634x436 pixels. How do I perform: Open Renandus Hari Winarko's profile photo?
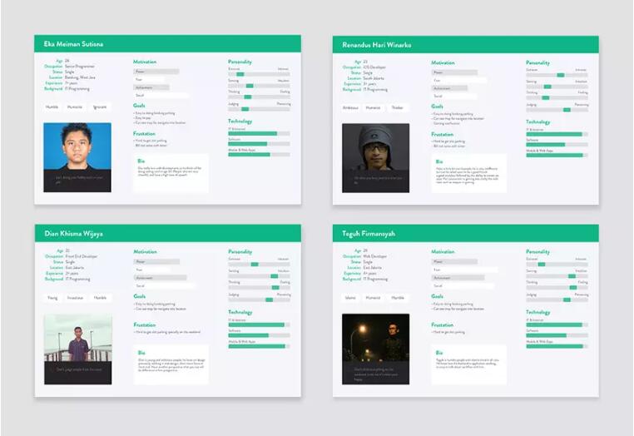[x=375, y=157]
